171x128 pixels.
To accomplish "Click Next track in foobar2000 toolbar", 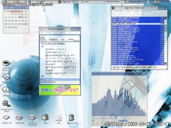I will pyautogui.click(x=137, y=14).
